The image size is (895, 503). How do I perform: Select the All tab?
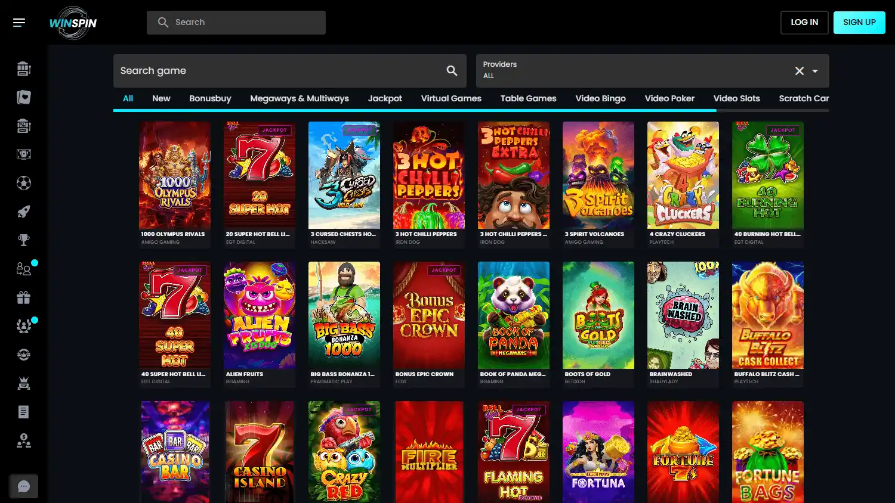click(x=128, y=98)
